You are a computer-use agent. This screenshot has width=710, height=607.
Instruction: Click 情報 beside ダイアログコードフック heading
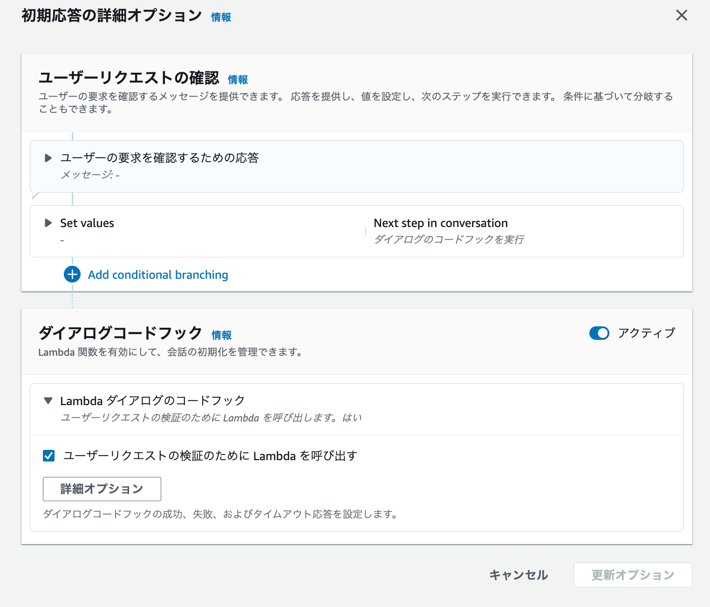[x=221, y=335]
